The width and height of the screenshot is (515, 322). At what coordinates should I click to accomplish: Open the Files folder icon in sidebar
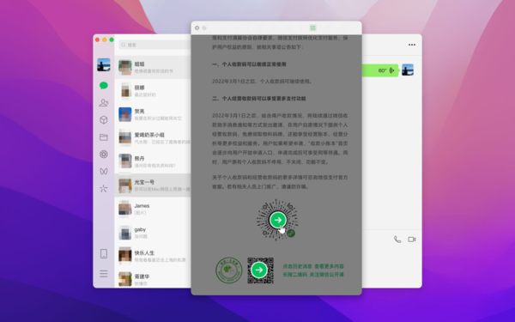(104, 137)
